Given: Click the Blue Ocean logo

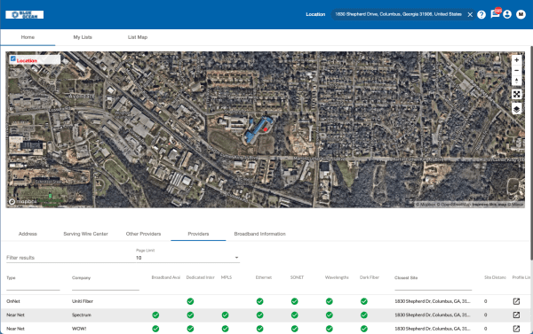Looking at the screenshot, I should point(25,14).
